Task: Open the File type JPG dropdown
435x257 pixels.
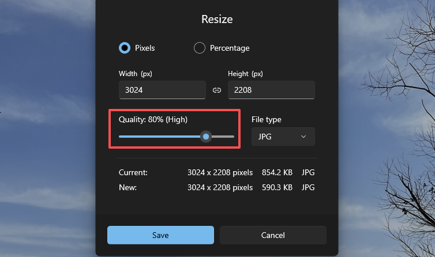Action: [x=283, y=137]
